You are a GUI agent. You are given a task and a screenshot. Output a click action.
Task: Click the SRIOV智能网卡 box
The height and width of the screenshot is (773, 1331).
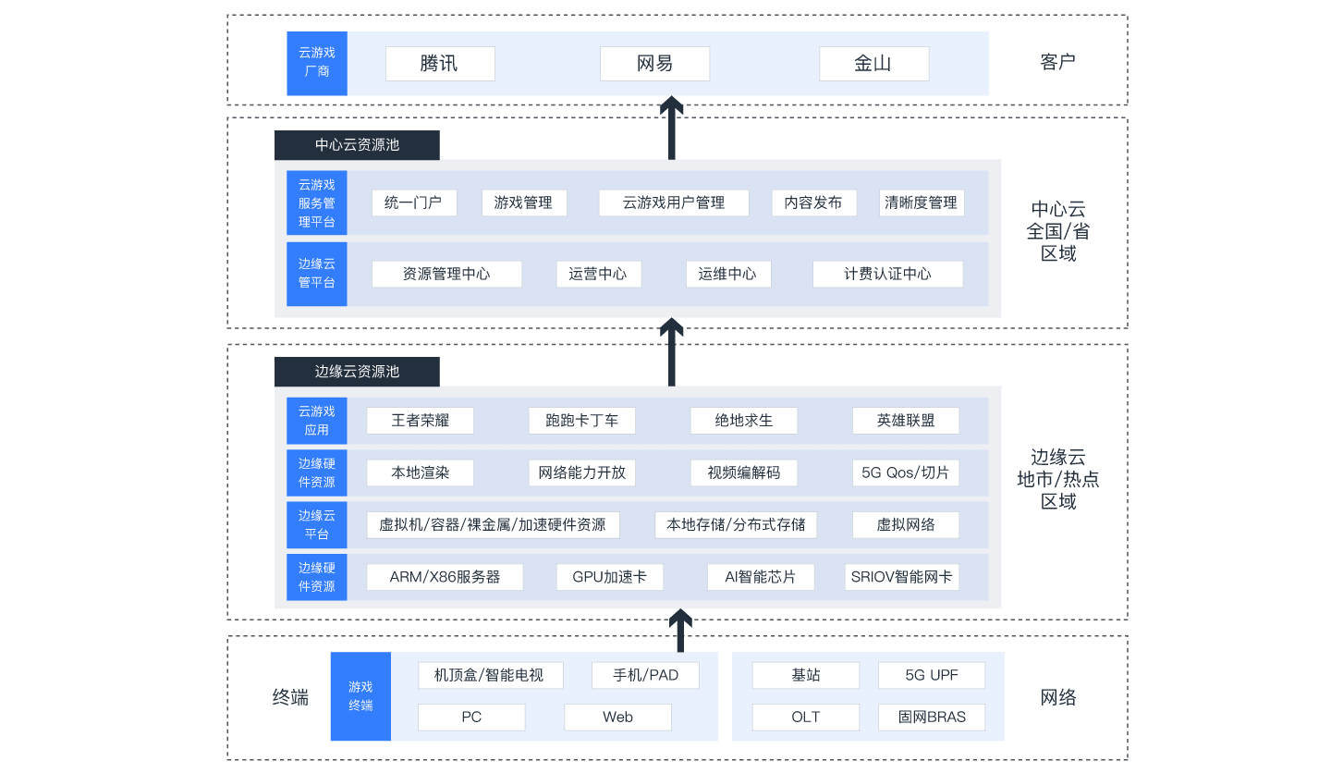click(x=902, y=577)
